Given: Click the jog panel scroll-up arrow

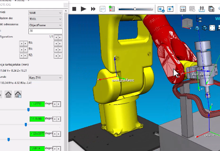Looking at the screenshot, I should [66, 11].
